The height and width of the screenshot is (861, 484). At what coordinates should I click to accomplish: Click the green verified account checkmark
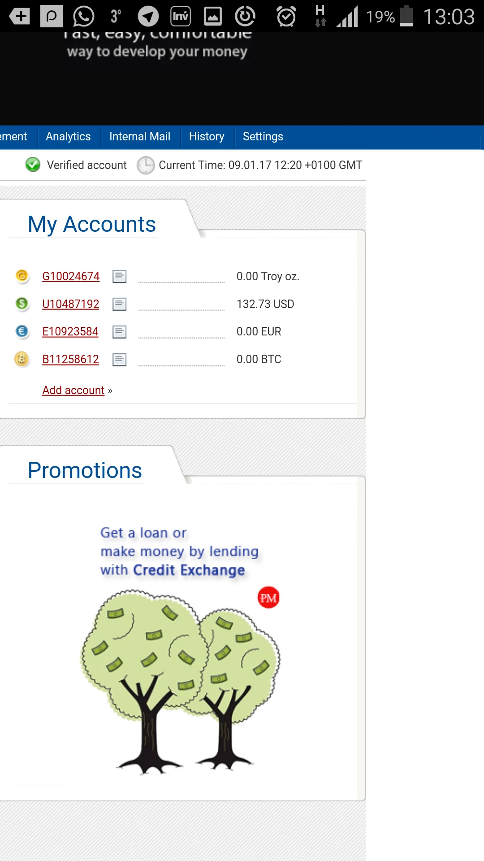coord(33,165)
